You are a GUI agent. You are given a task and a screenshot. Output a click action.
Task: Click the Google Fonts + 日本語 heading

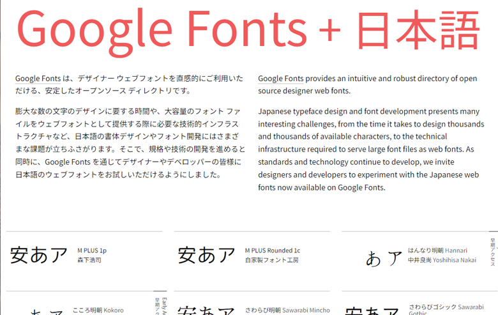click(x=248, y=32)
